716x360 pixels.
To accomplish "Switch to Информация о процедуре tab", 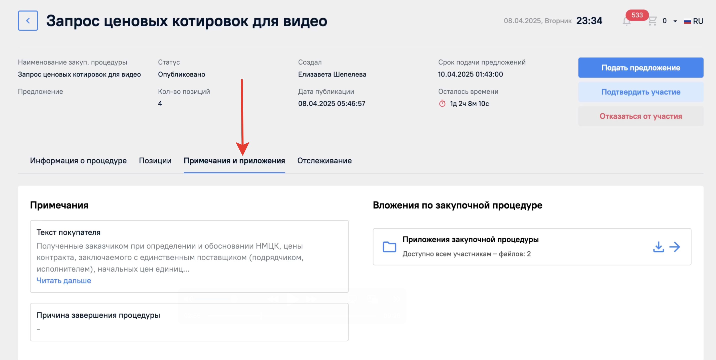I will tap(78, 160).
